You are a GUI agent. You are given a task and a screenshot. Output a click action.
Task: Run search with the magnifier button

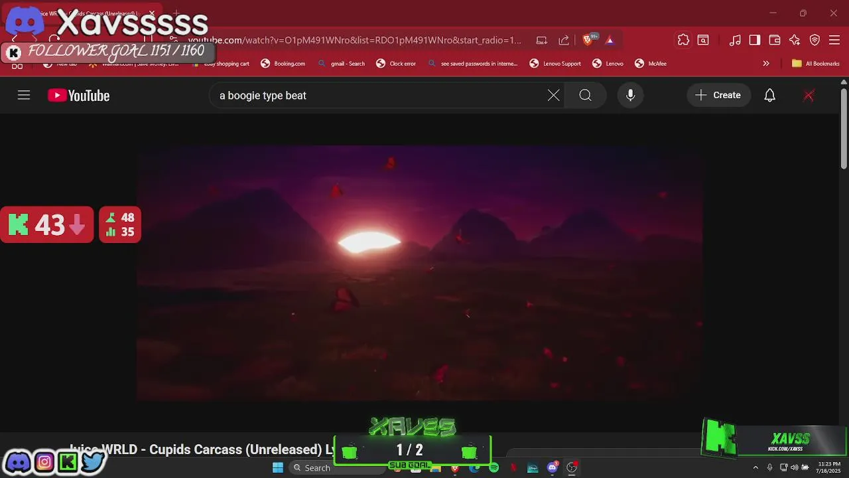585,96
